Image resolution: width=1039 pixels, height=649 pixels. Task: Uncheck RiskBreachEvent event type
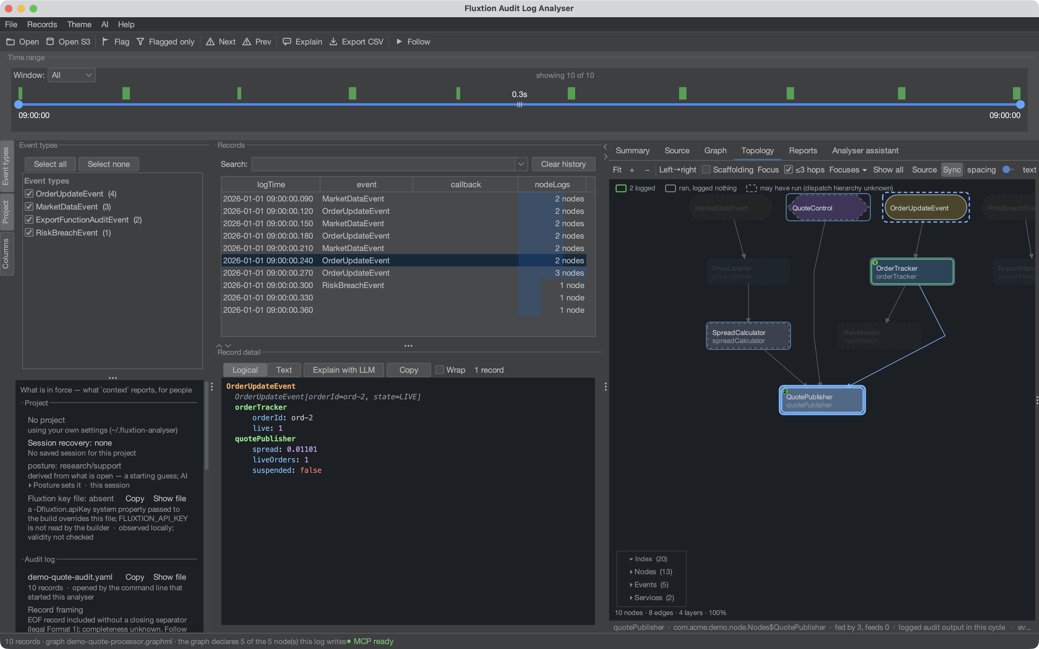(29, 233)
